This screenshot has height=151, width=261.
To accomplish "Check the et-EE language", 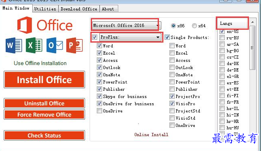I will tap(222, 89).
